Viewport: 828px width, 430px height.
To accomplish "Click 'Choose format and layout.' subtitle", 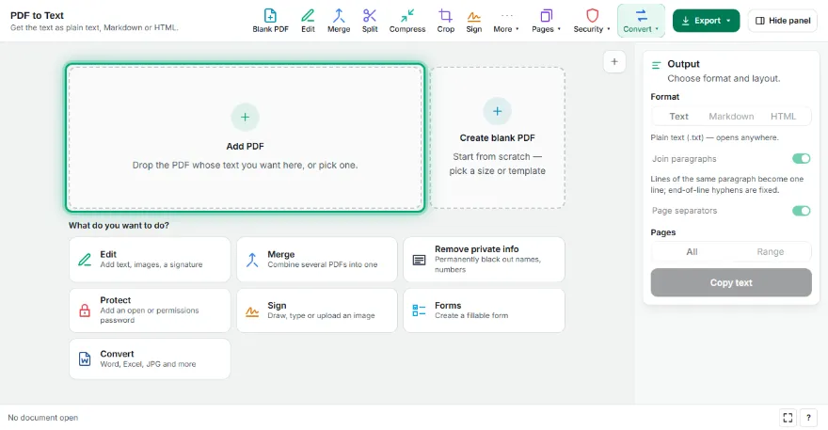I will click(x=724, y=78).
